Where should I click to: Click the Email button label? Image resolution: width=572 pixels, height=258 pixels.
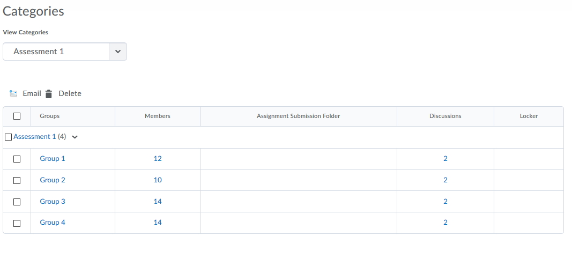[x=32, y=93]
